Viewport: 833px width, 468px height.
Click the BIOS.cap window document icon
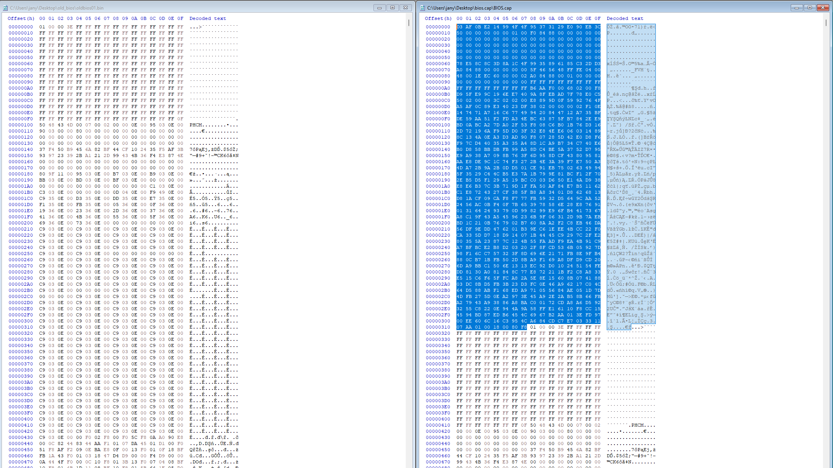point(423,8)
